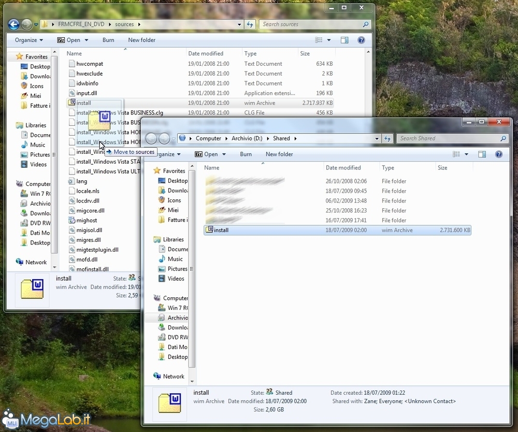Open Network in sources window sidebar
The height and width of the screenshot is (432, 518).
(x=32, y=262)
